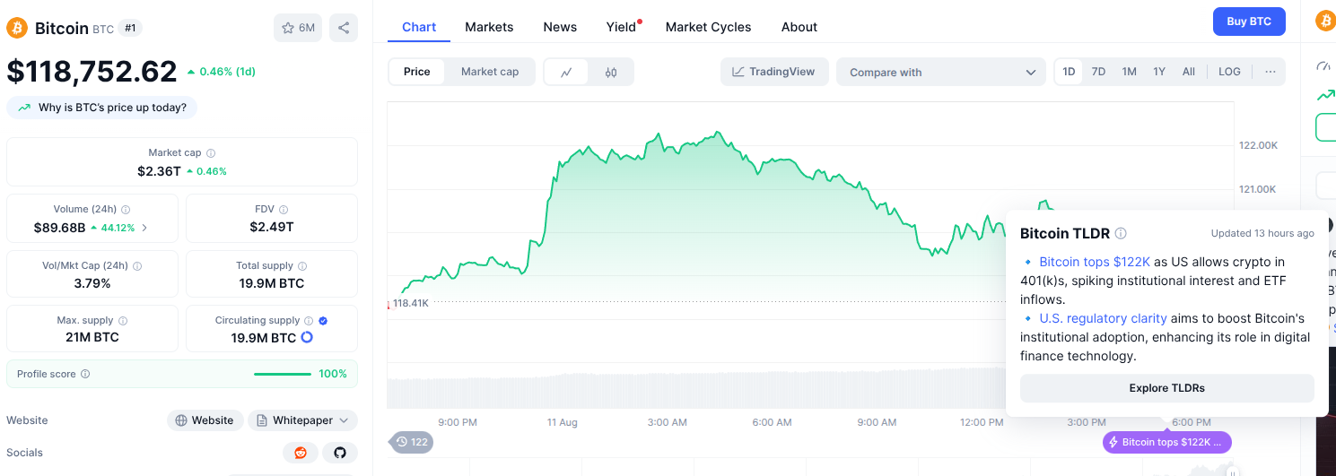Click the circulating supply progress ring
1336x476 pixels.
pos(307,338)
